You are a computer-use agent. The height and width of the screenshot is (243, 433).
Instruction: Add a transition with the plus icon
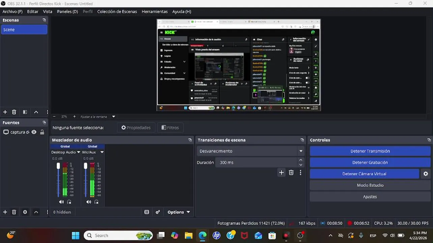coord(281,172)
